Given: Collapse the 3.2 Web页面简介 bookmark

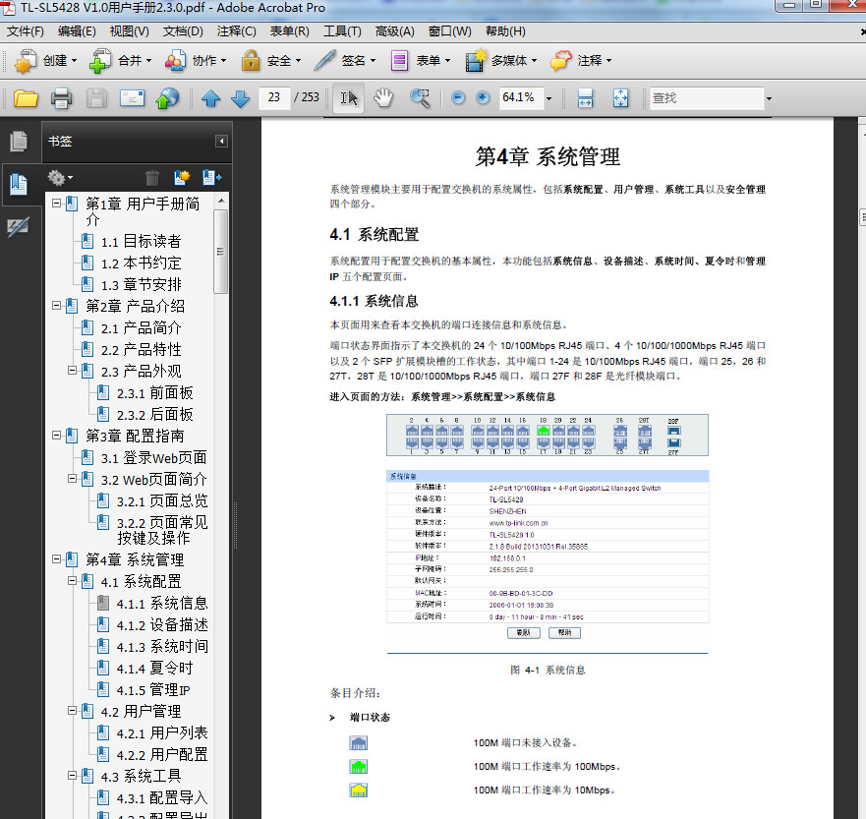Looking at the screenshot, I should 72,478.
